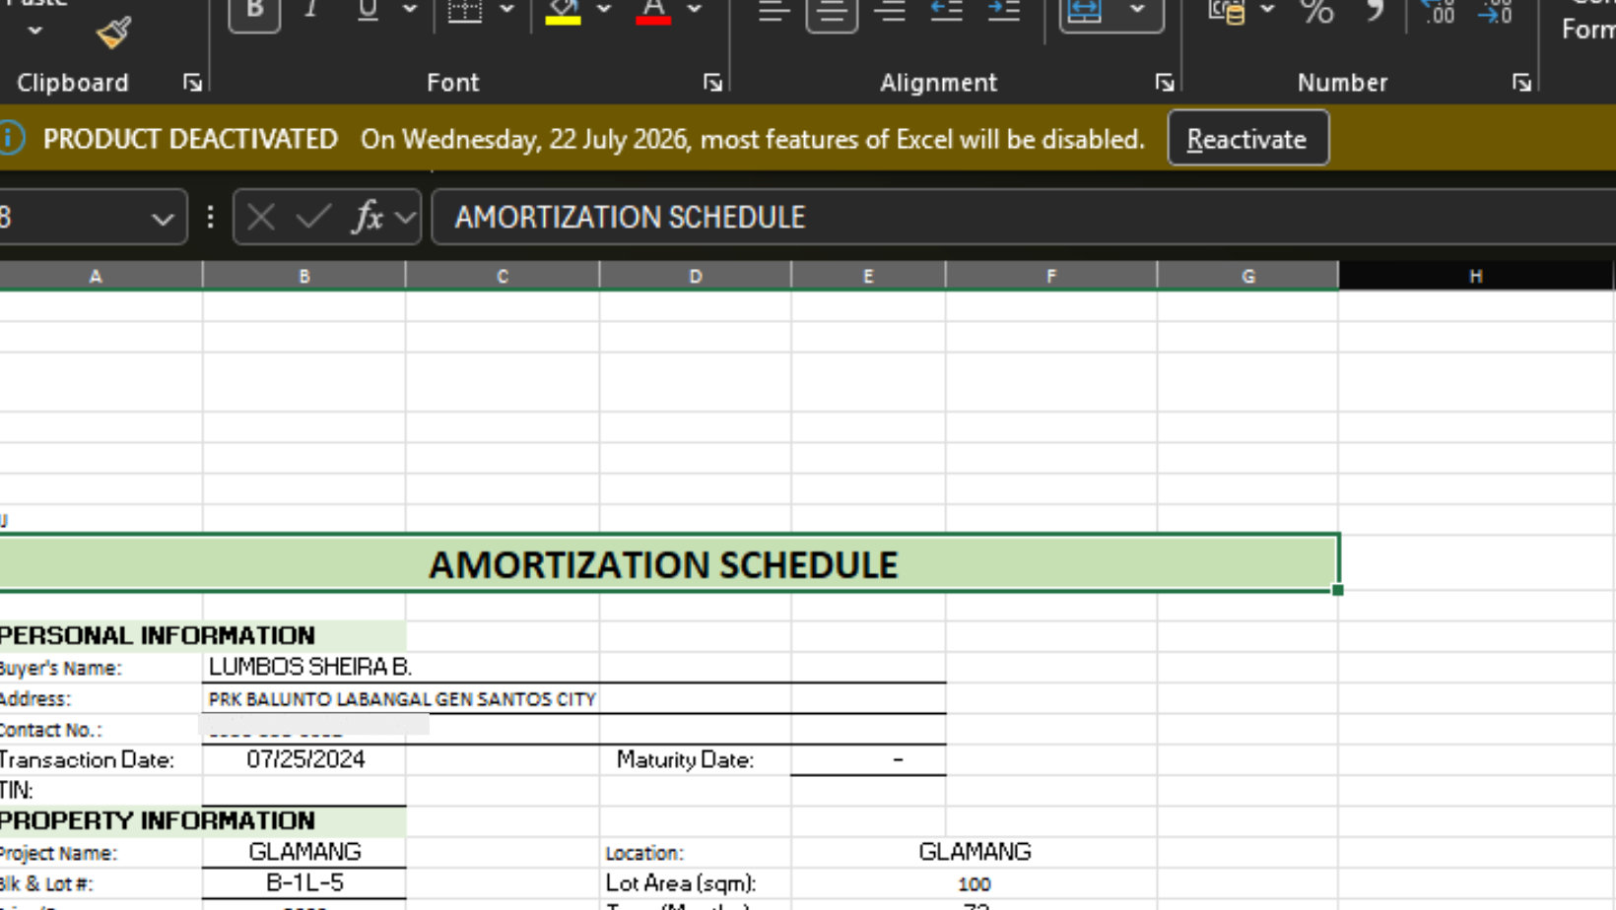Image resolution: width=1616 pixels, height=910 pixels.
Task: Select the cell LUMBOS SHEIRA B.
Action: point(310,667)
